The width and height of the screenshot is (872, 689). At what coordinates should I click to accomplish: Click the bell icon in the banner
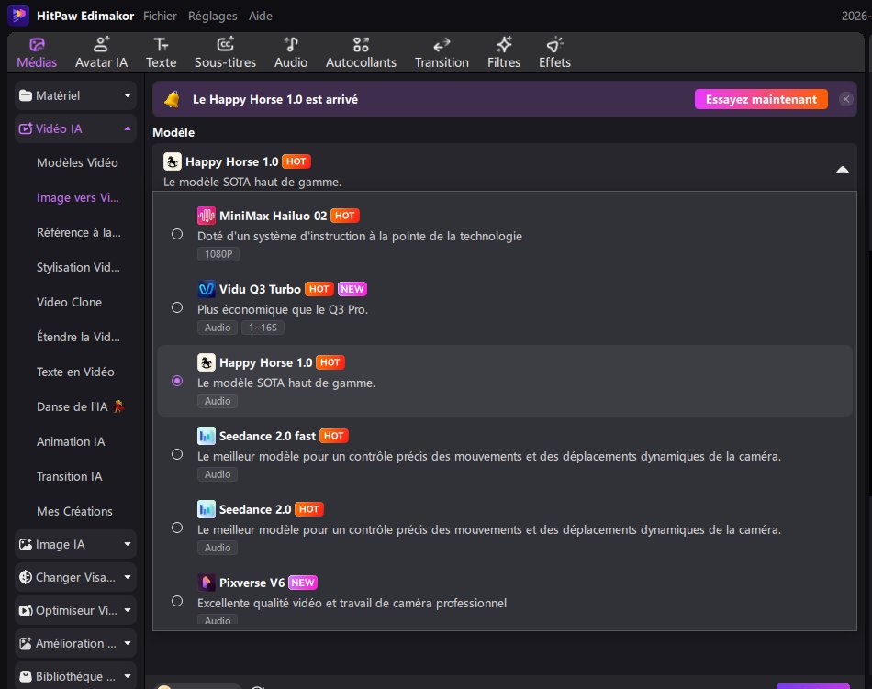tap(172, 99)
